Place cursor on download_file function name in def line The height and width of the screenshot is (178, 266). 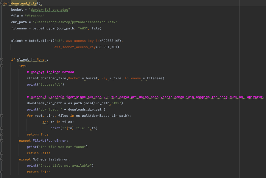[24, 3]
